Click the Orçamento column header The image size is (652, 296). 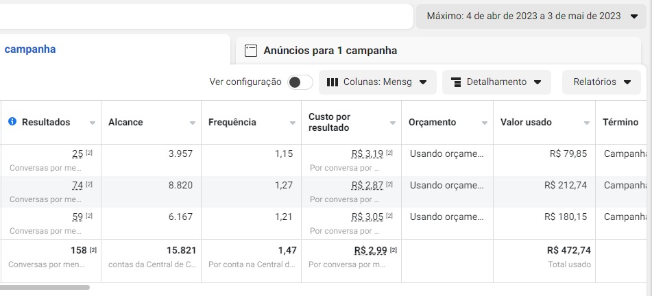coord(432,122)
